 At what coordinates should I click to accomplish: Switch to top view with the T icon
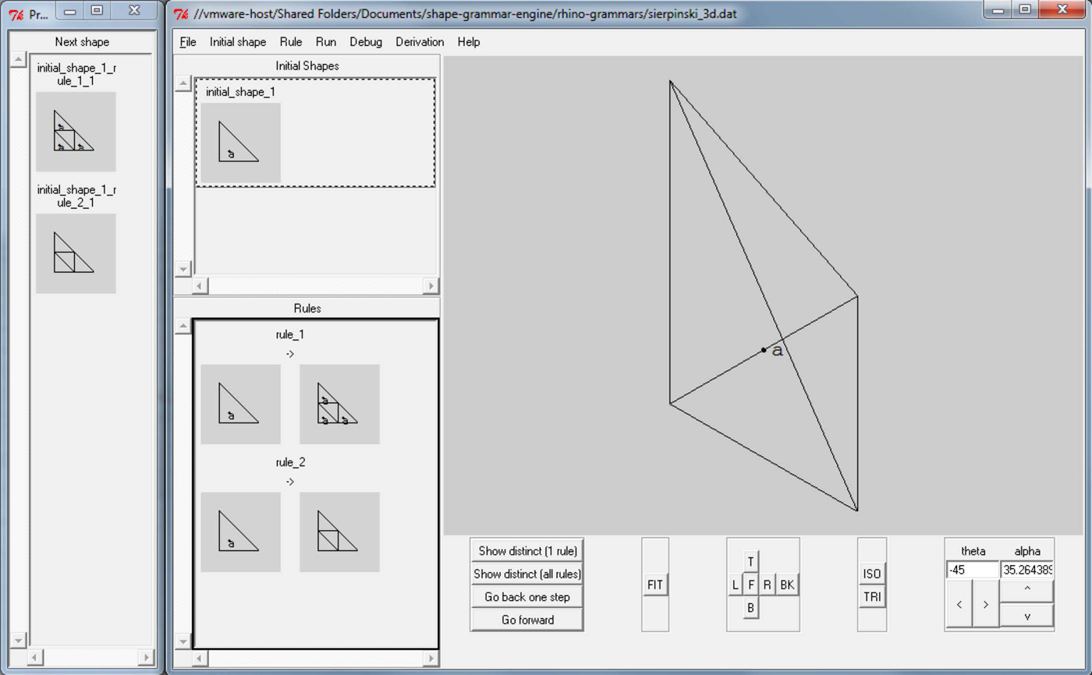pos(750,560)
